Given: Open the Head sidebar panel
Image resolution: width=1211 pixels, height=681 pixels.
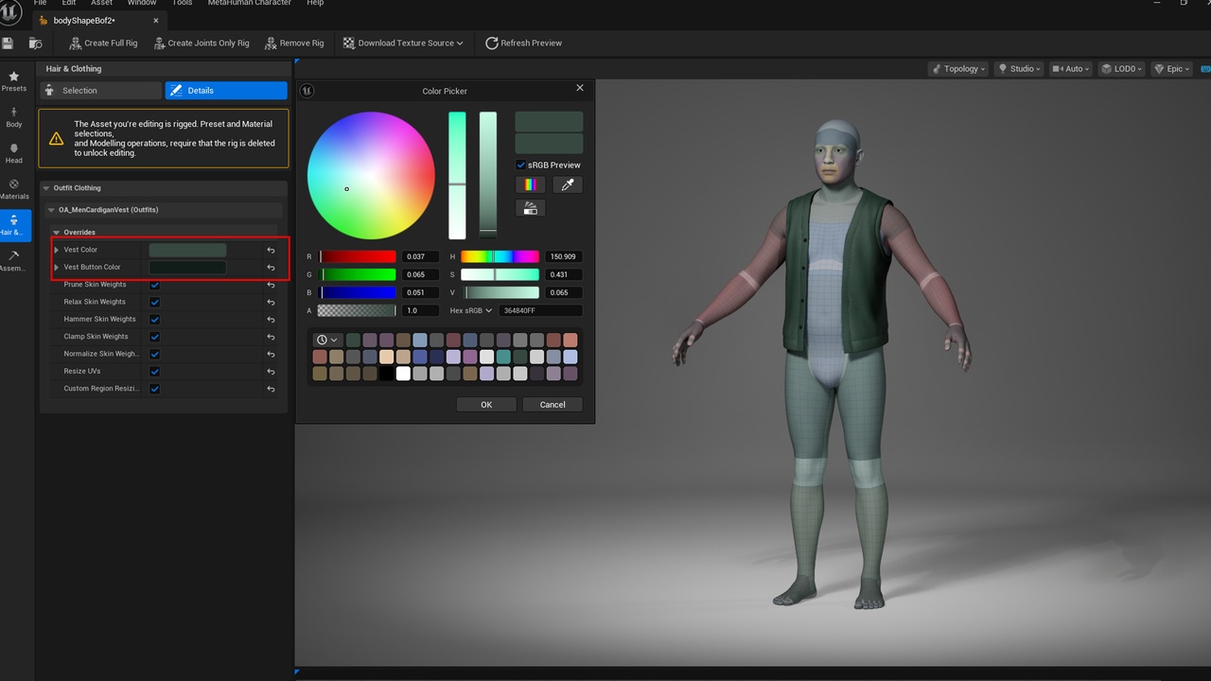Looking at the screenshot, I should pos(14,153).
